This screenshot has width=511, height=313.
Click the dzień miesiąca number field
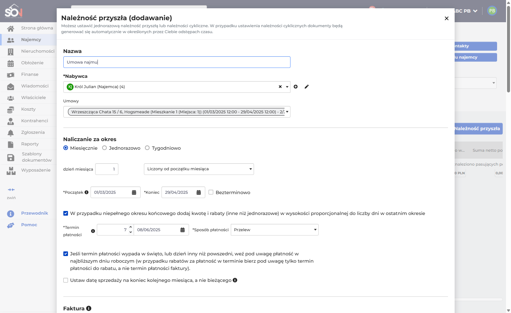tap(107, 169)
